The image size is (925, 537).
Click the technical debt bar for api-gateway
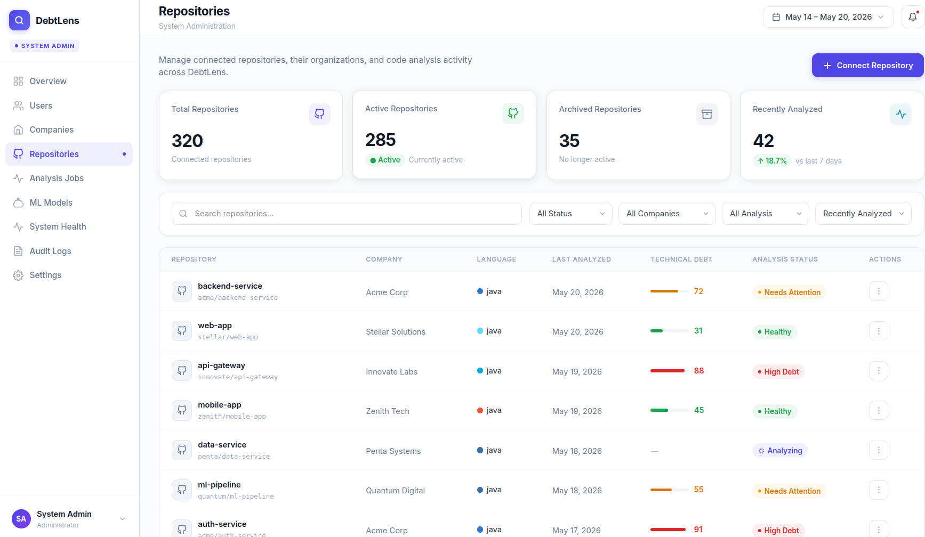[670, 371]
